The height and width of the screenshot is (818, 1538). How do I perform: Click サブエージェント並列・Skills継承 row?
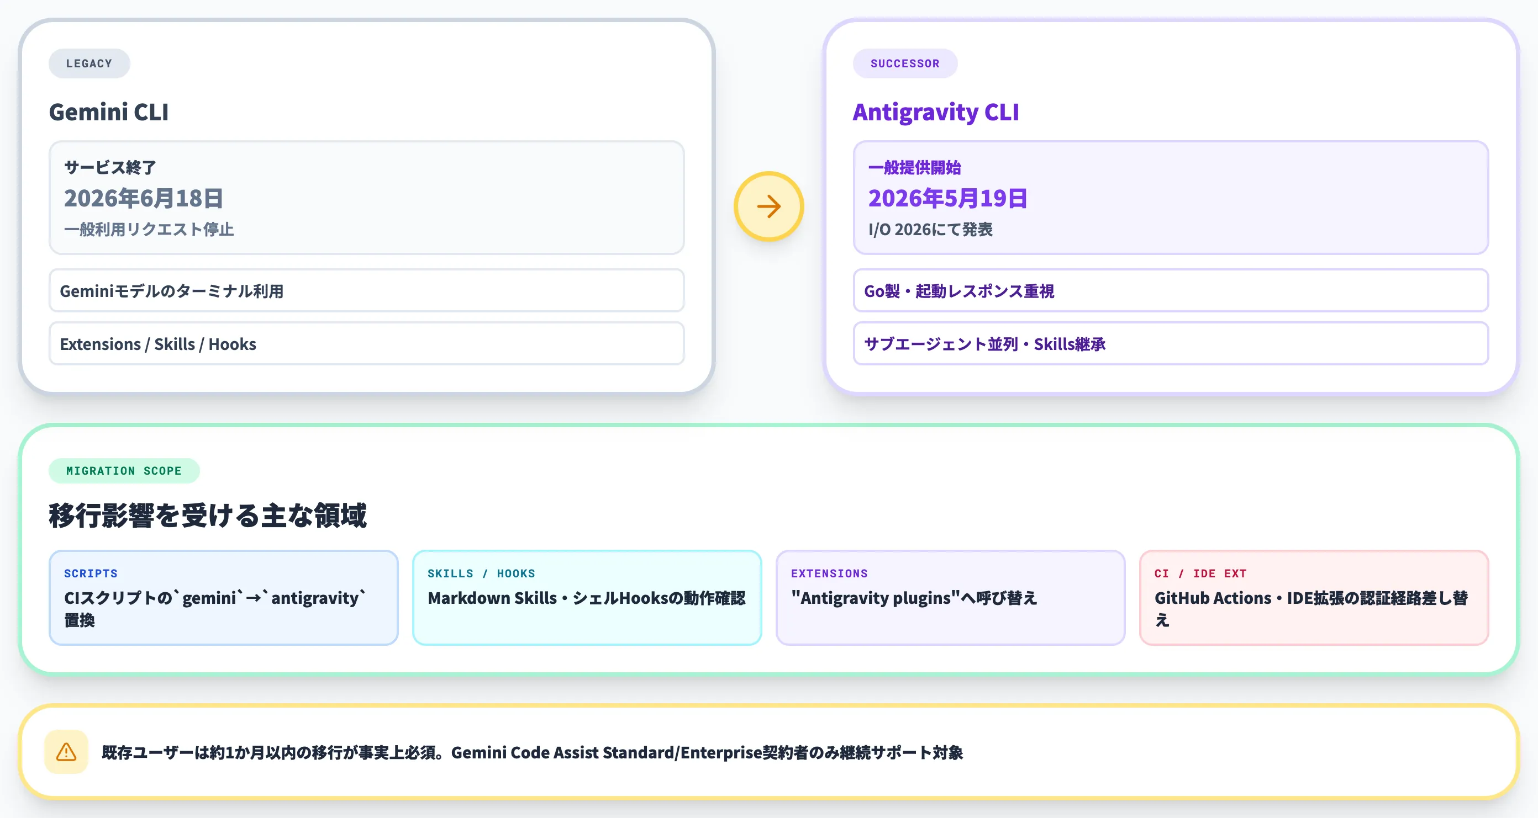(x=1170, y=344)
